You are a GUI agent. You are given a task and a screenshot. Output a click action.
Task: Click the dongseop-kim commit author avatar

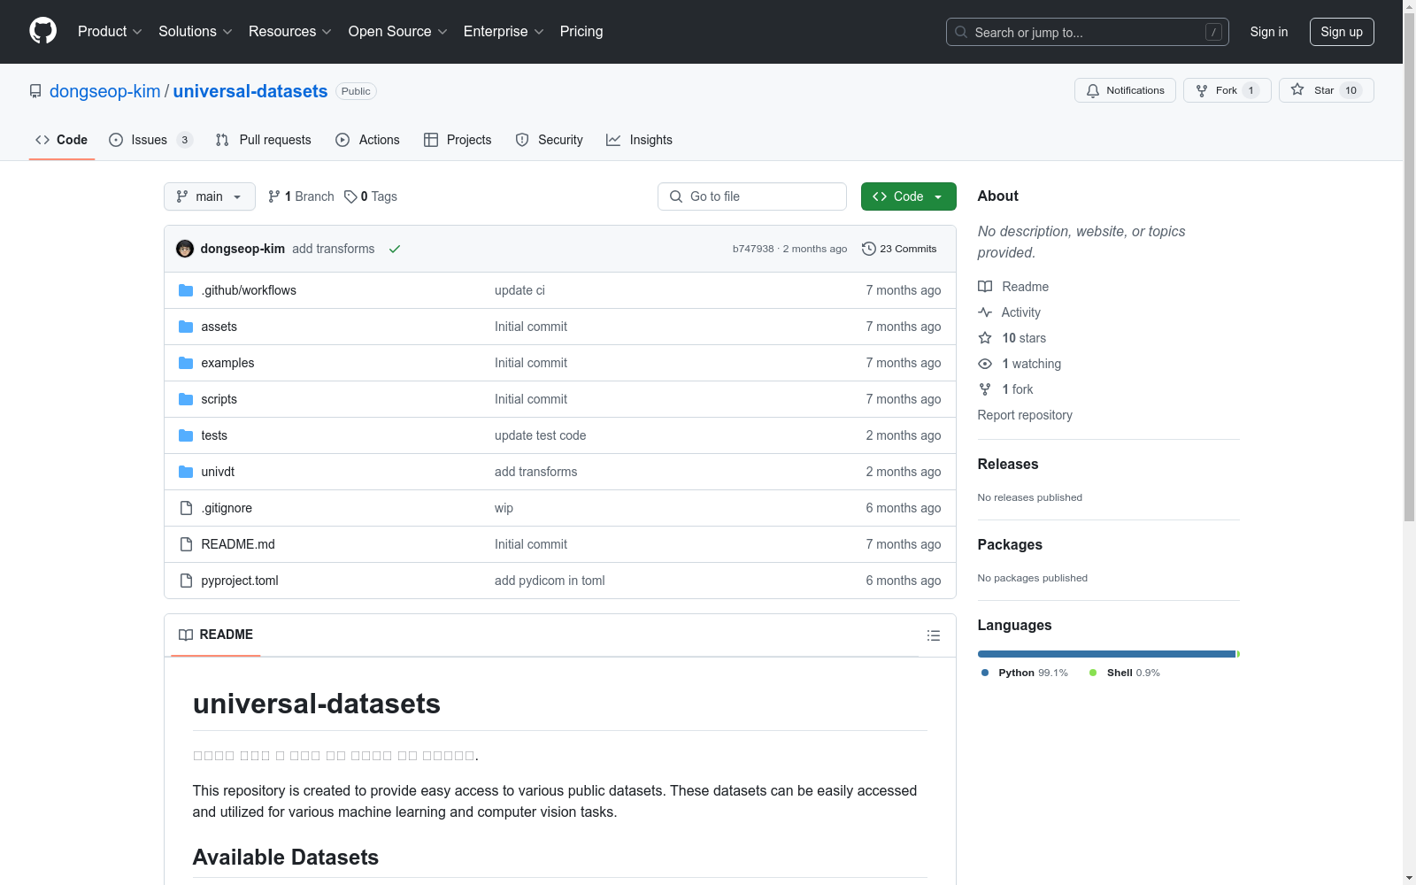(x=185, y=249)
